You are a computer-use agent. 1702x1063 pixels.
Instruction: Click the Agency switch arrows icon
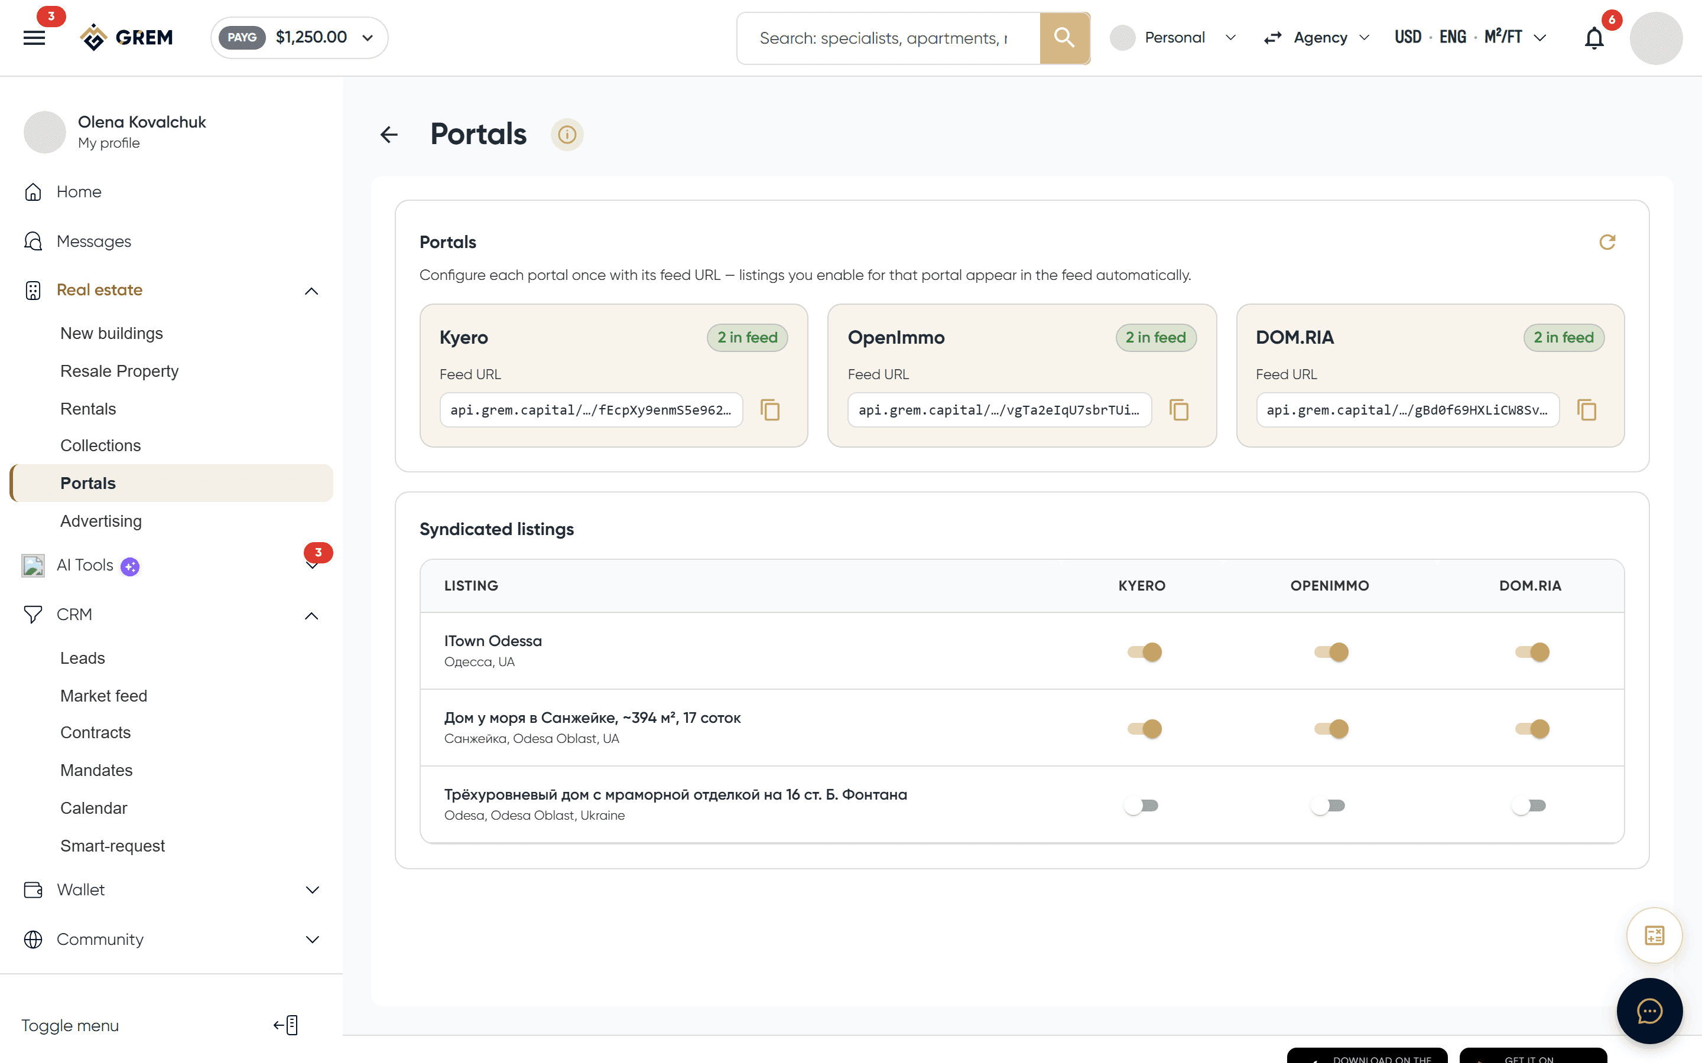(x=1272, y=38)
